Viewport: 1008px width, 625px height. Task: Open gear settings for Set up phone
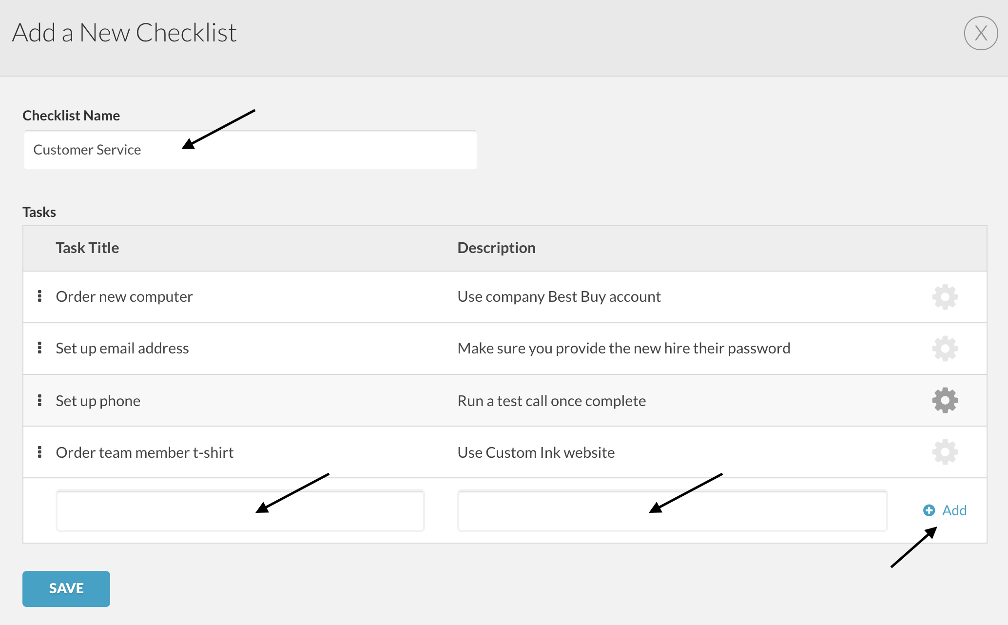tap(945, 400)
